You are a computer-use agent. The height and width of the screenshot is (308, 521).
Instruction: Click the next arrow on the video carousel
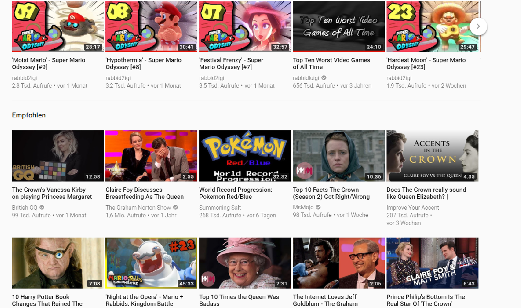pos(478,26)
